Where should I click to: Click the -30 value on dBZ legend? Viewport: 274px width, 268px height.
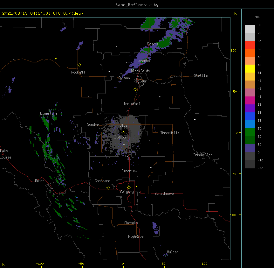(x=260, y=168)
